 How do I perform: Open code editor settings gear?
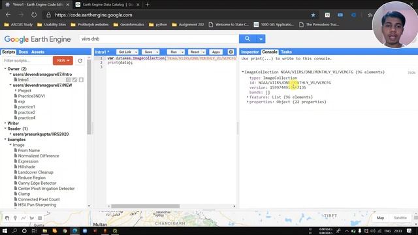coord(231,52)
